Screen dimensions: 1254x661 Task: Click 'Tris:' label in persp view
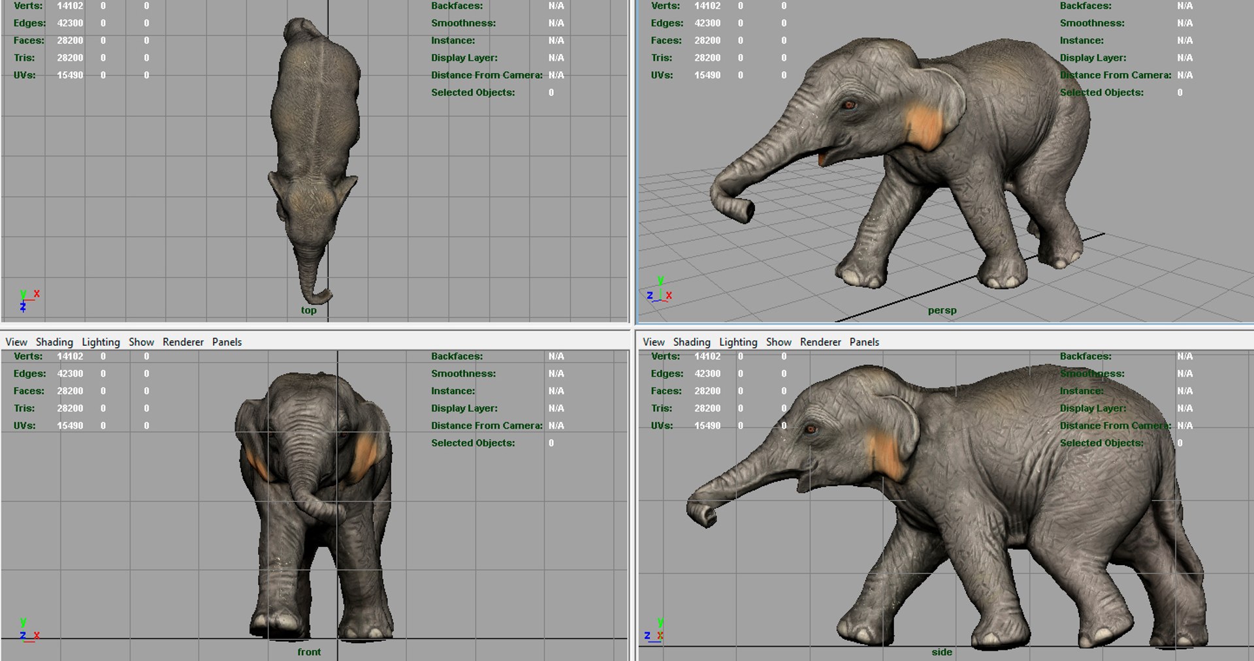(662, 57)
